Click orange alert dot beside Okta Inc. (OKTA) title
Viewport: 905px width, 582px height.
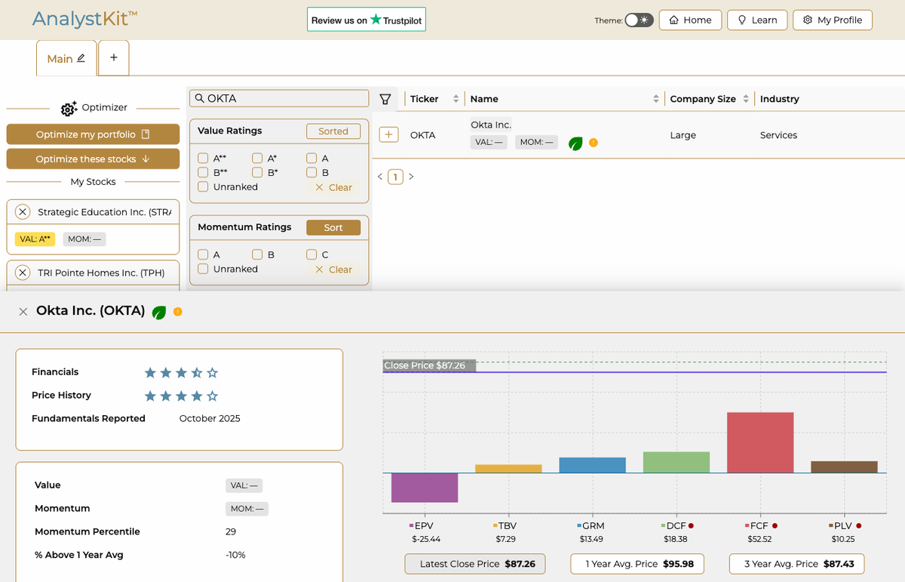point(177,311)
